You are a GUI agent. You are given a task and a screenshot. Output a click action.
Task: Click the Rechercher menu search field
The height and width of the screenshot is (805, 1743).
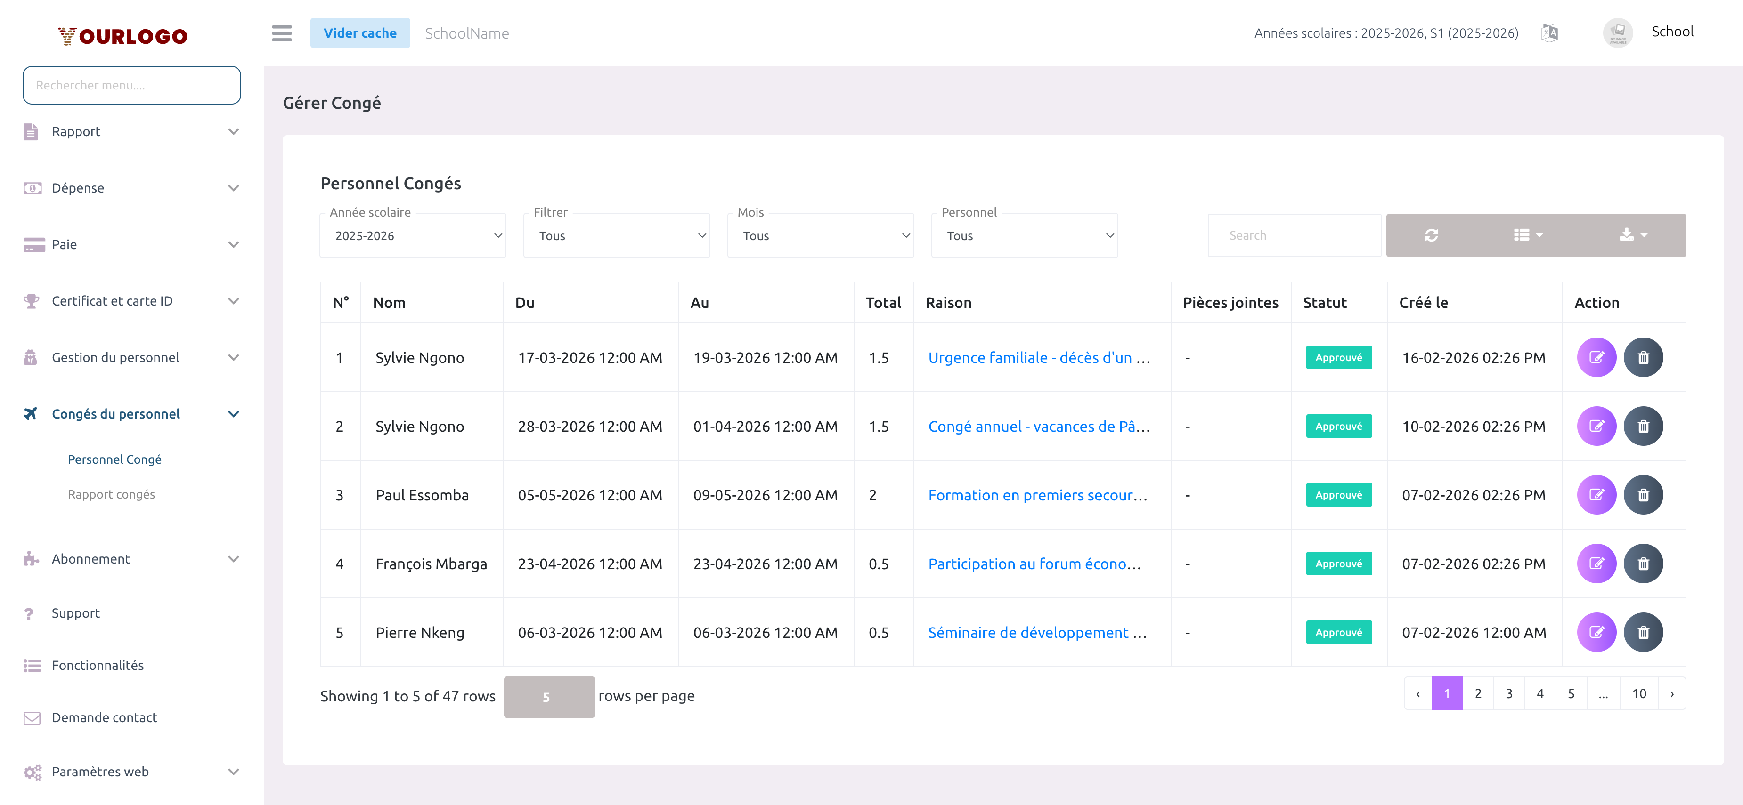[x=131, y=85]
